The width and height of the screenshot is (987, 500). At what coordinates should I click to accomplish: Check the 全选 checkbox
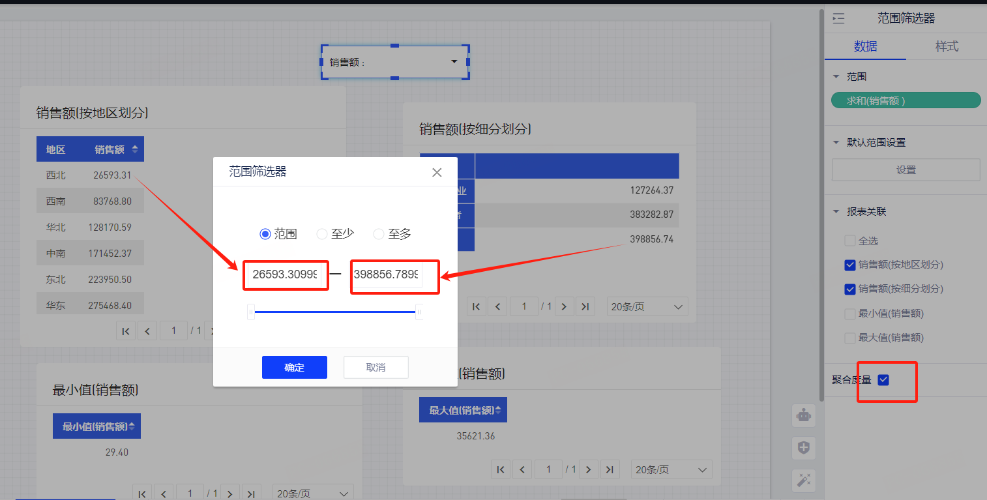tap(850, 241)
